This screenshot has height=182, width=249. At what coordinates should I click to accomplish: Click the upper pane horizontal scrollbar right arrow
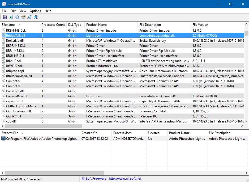pos(242,126)
